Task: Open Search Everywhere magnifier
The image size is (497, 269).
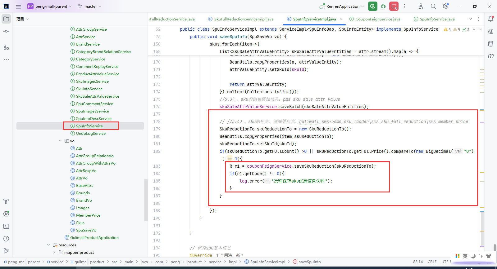Action: (x=433, y=6)
